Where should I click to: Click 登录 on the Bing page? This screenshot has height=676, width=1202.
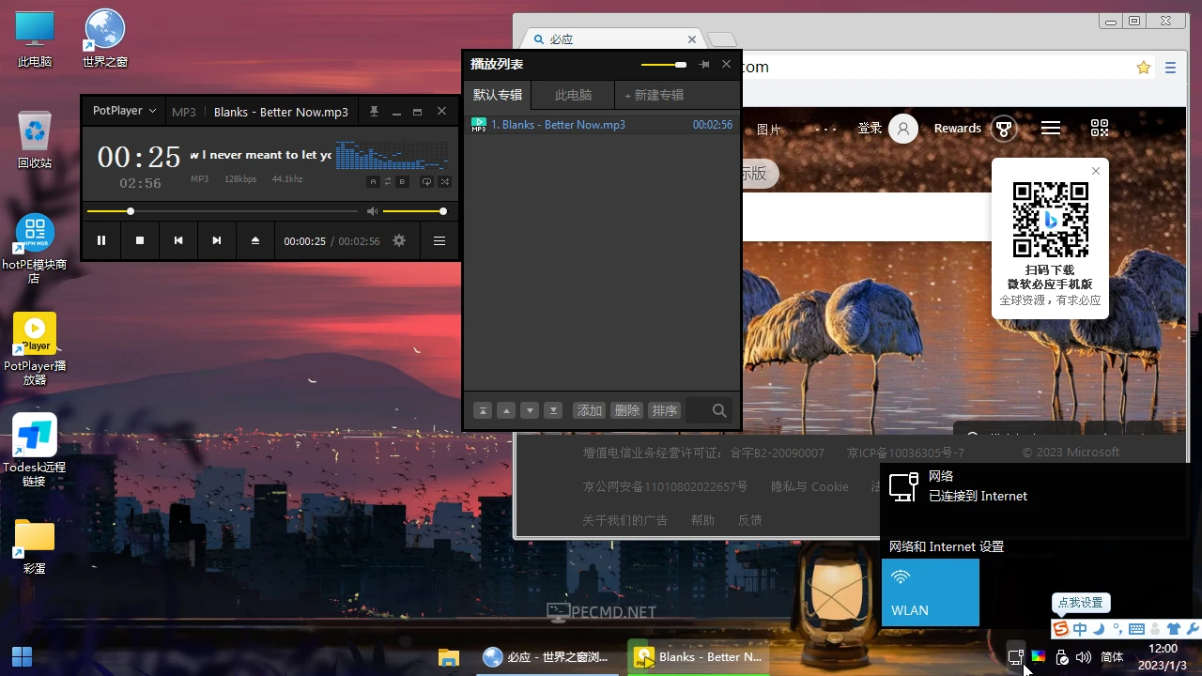pyautogui.click(x=870, y=129)
